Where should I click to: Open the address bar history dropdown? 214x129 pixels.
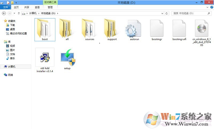click(x=162, y=14)
